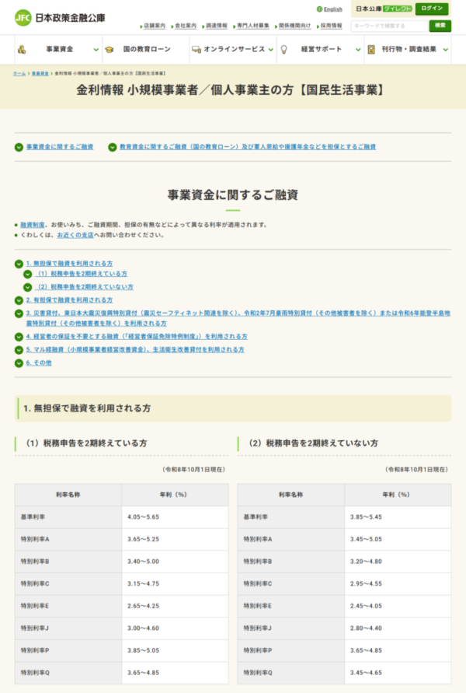This screenshot has height=693, width=466.
Task: Expand the 事業資金 menu chevron
Action: pyautogui.click(x=96, y=50)
